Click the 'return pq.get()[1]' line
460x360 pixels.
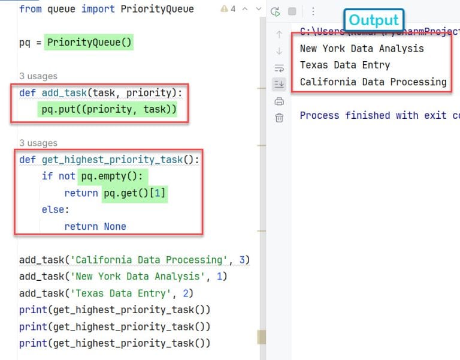click(115, 193)
